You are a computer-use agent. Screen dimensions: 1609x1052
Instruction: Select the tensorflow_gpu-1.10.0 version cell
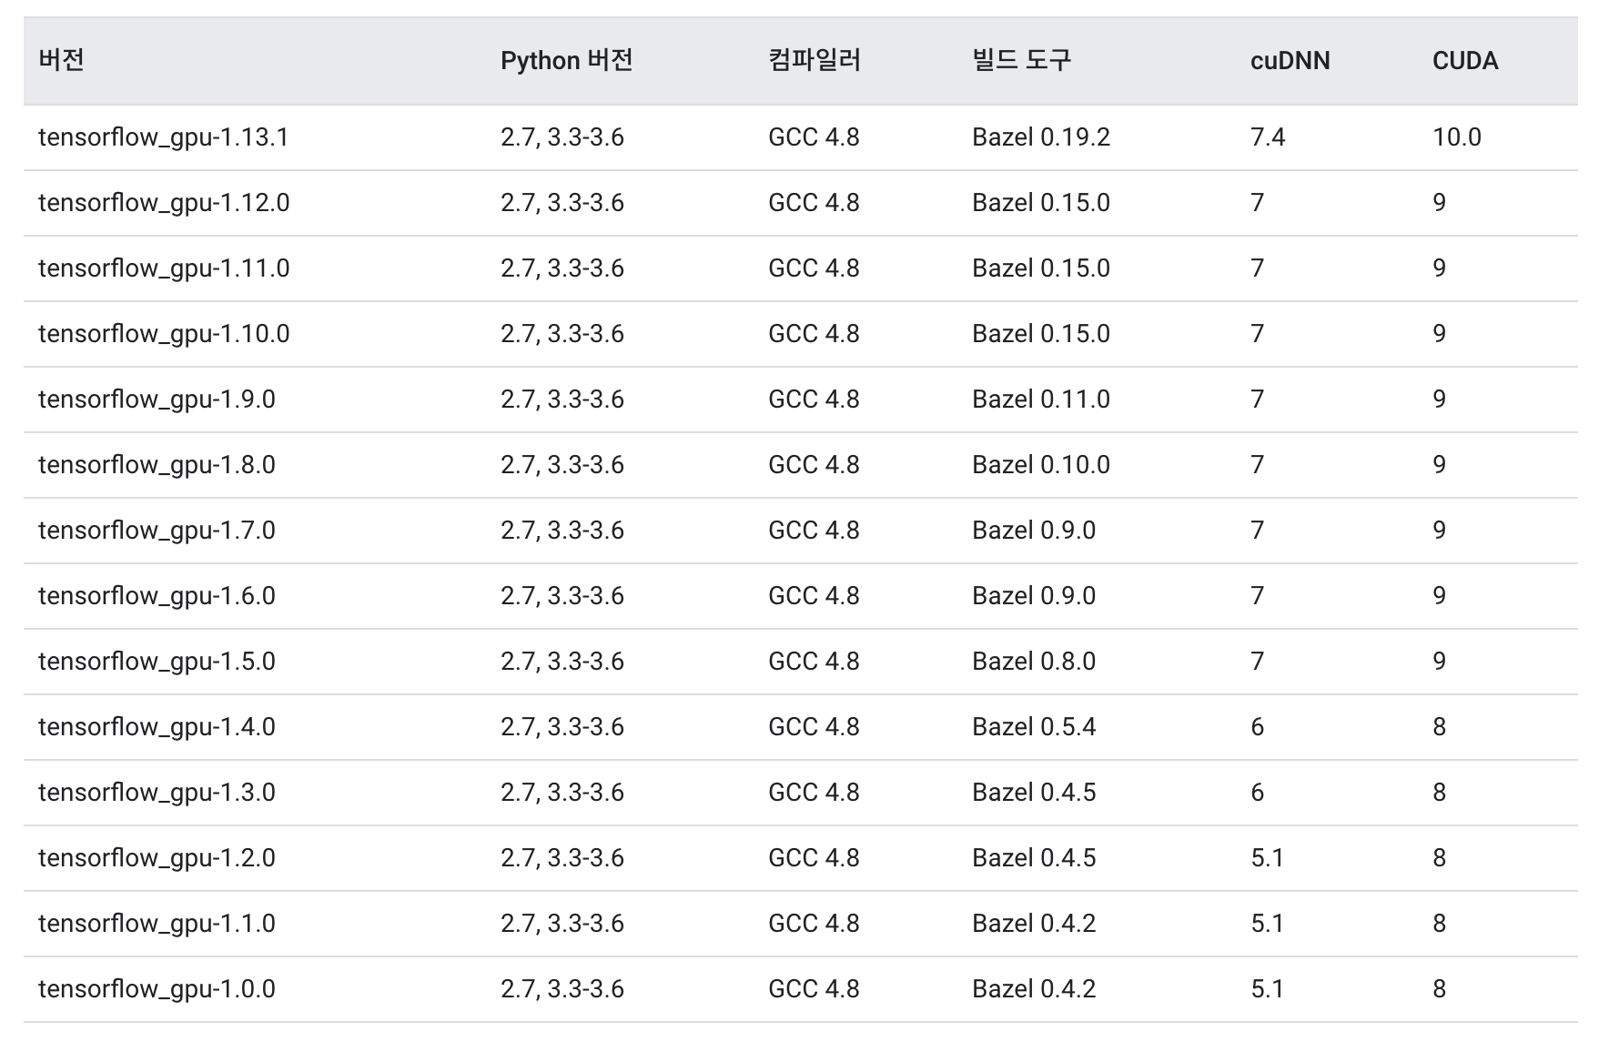pos(164,334)
